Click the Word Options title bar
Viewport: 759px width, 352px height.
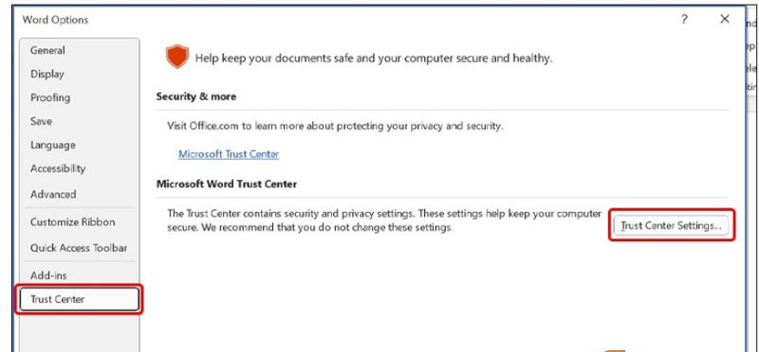tap(339, 20)
